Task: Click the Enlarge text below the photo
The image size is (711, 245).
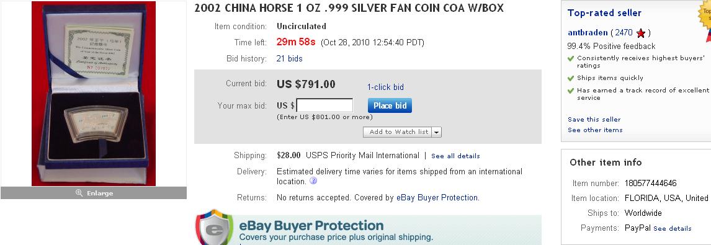Action: coord(100,194)
